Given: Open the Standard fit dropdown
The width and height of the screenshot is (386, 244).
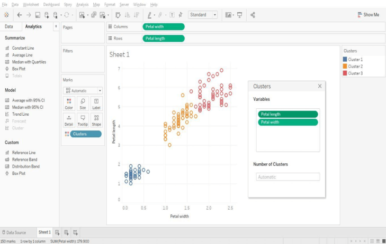Looking at the screenshot, I should point(203,15).
